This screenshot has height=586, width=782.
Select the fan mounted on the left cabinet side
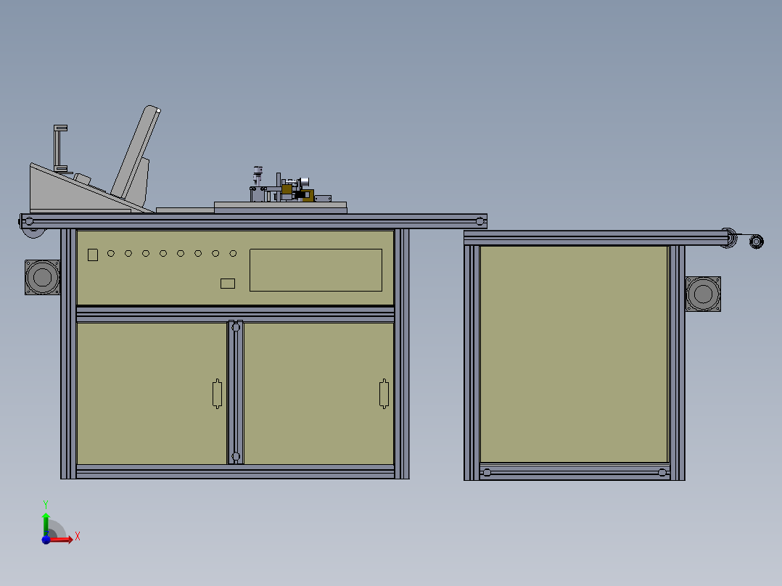pos(42,277)
